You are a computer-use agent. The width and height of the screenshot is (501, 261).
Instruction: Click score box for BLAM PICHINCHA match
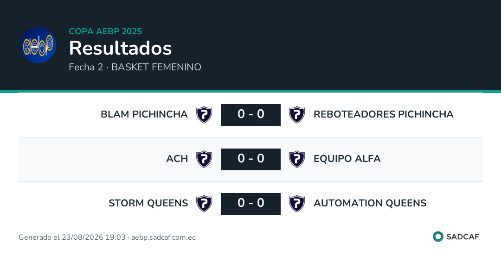coord(251,115)
